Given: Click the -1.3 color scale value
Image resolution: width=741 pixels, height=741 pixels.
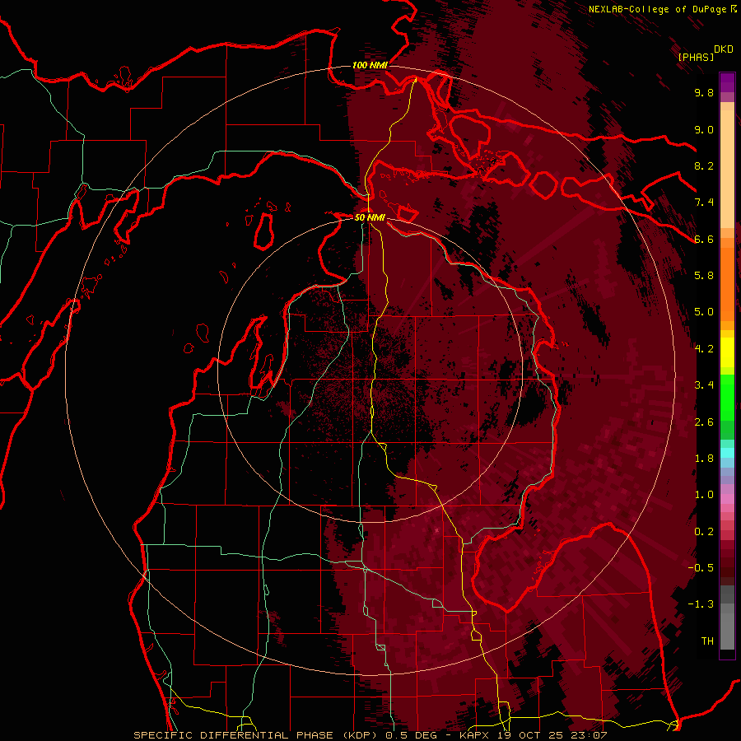Looking at the screenshot, I should [x=701, y=604].
